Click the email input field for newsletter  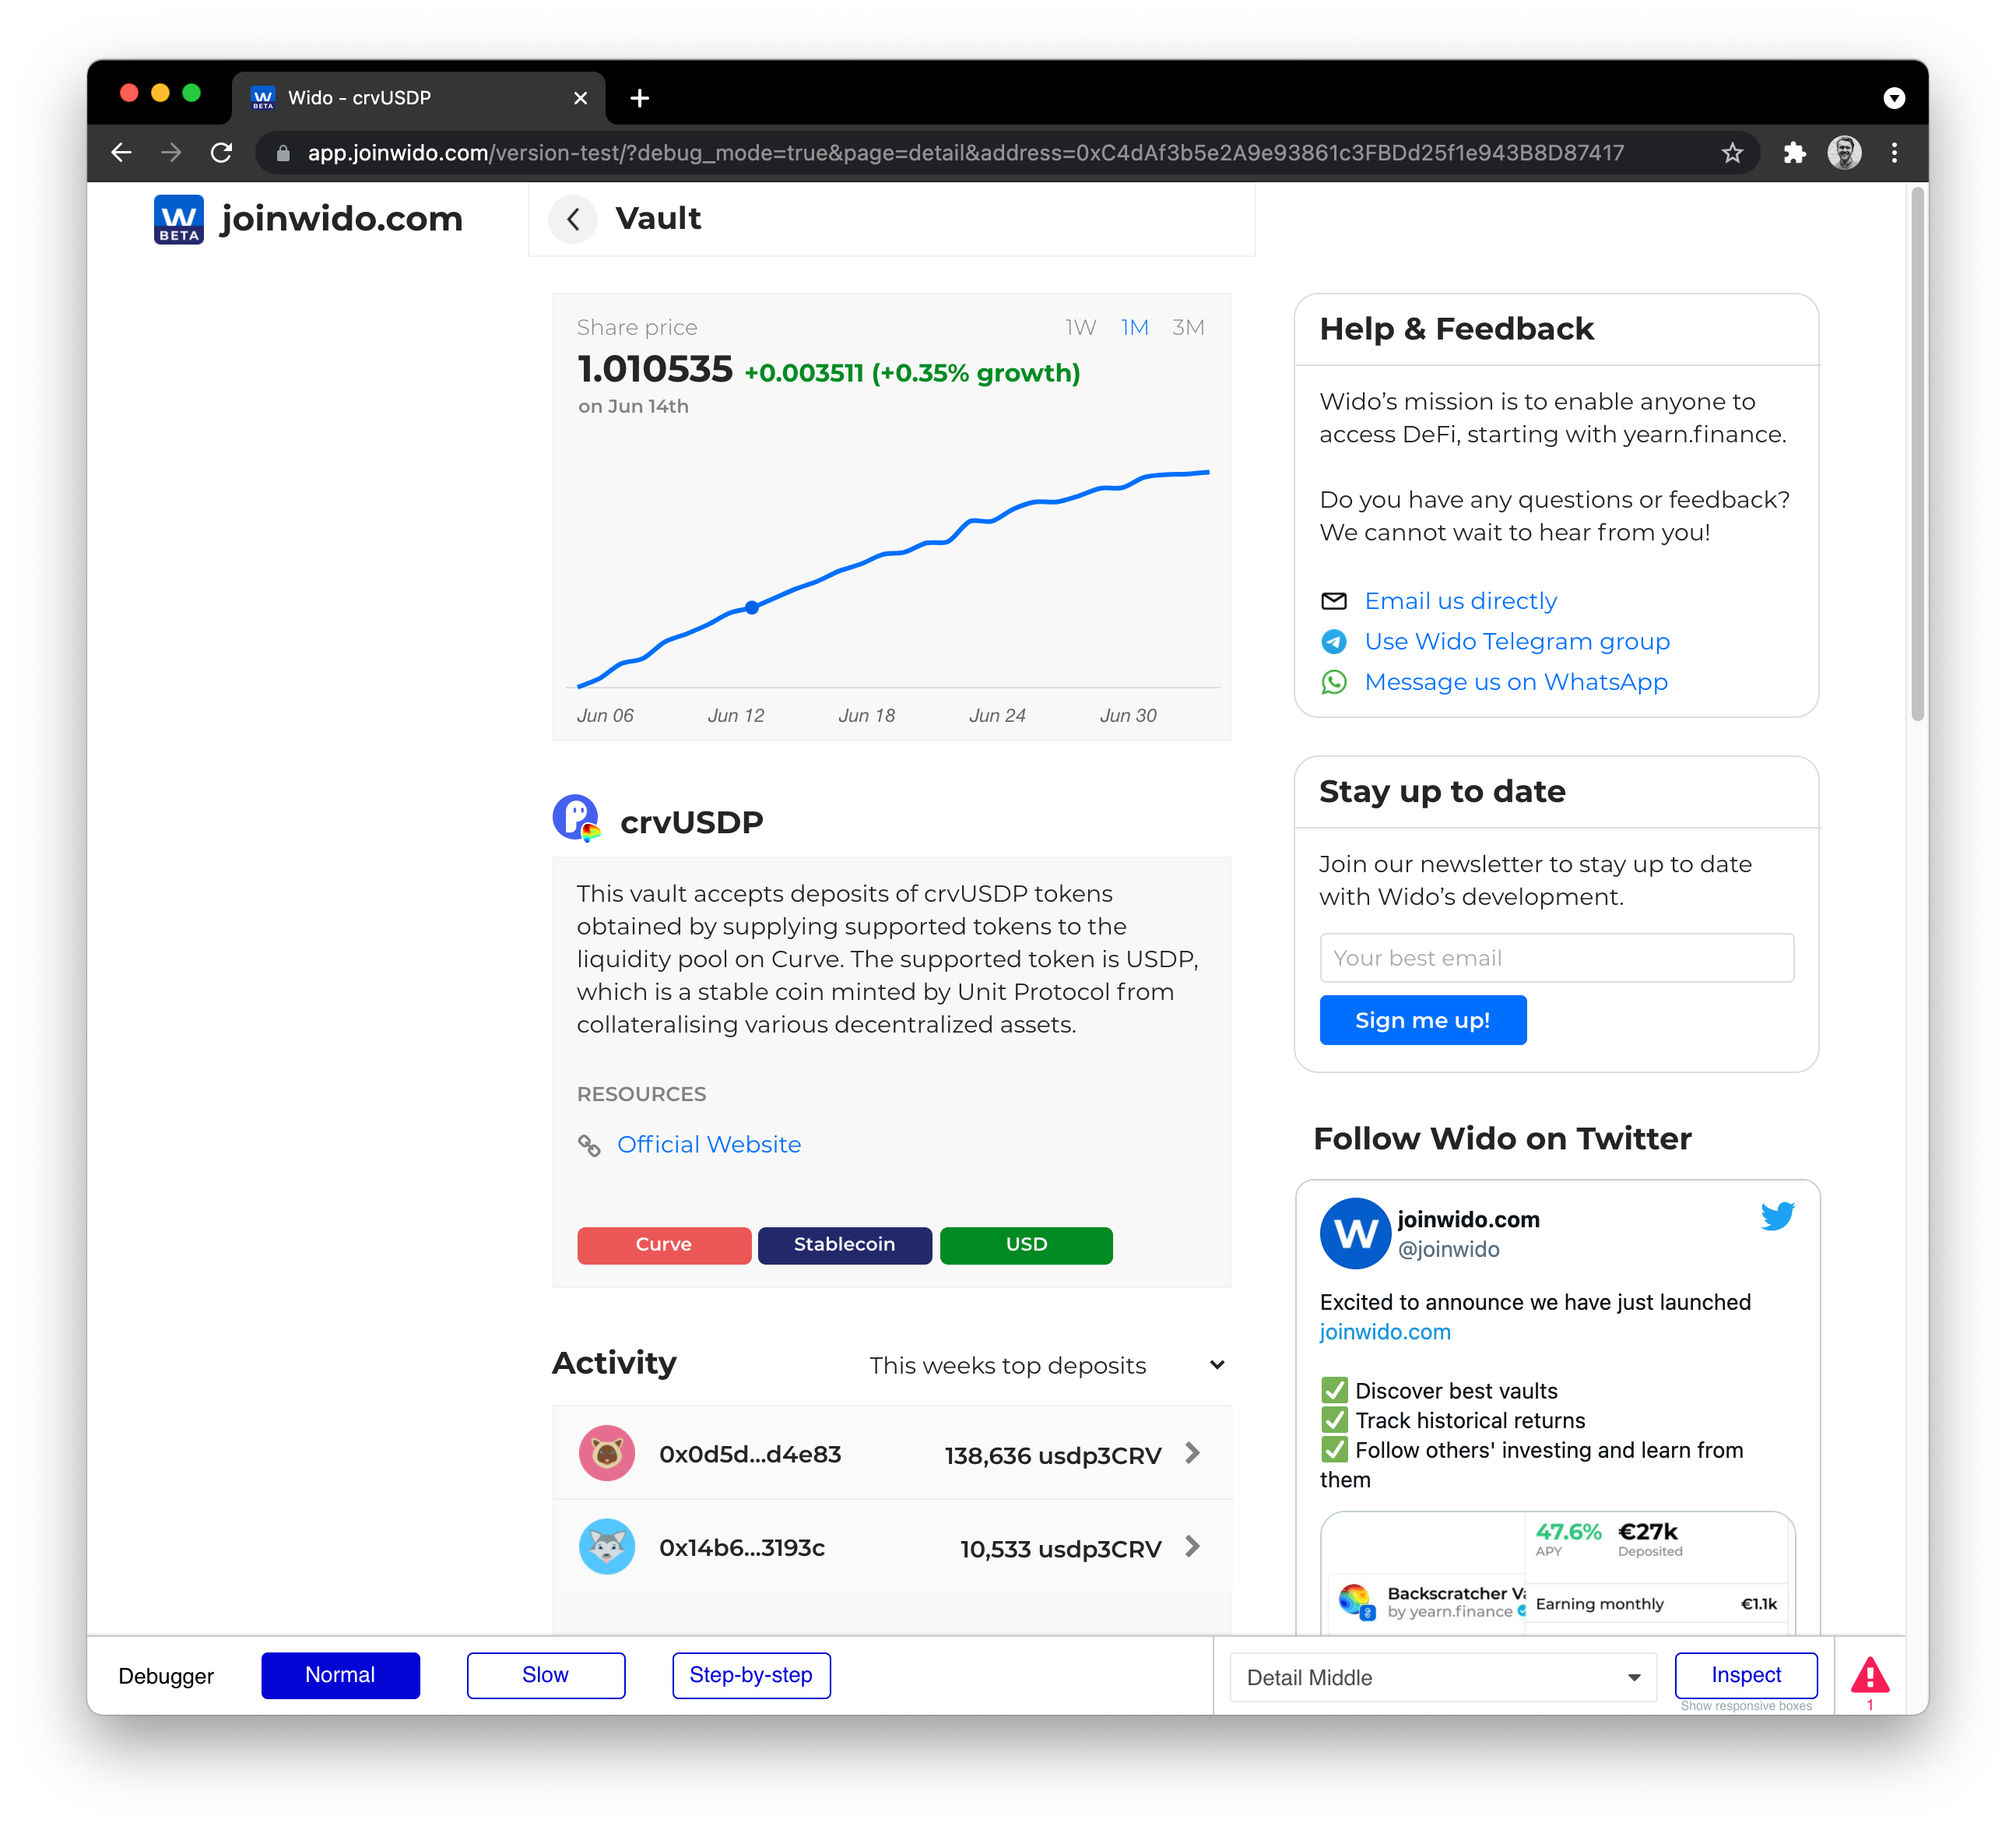coord(1556,957)
